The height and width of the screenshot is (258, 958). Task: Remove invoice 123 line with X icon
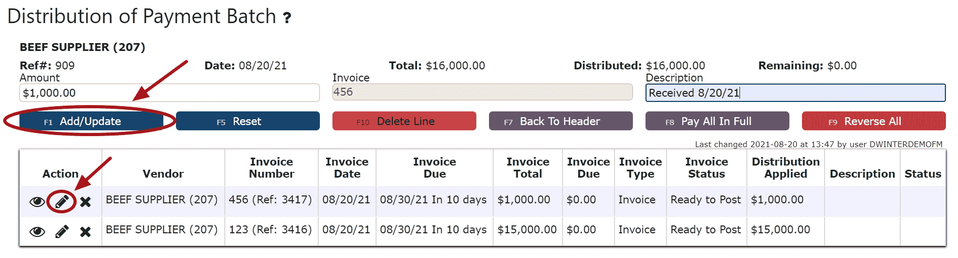[x=86, y=232]
